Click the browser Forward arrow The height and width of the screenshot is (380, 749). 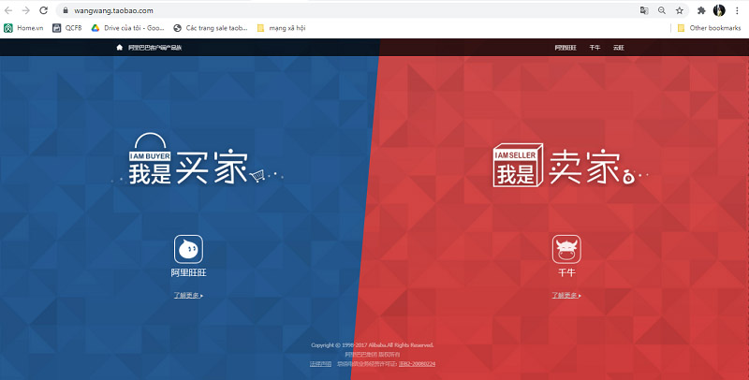26,10
